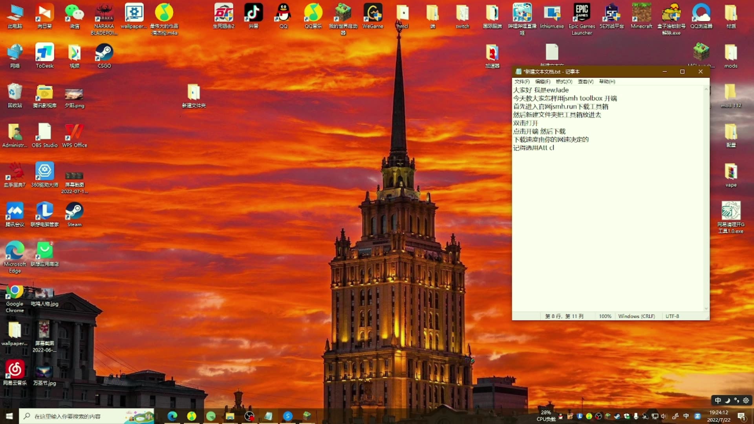Image resolution: width=754 pixels, height=424 pixels.
Task: Open the QQ浏览器 desktop shortcut
Action: click(x=701, y=16)
